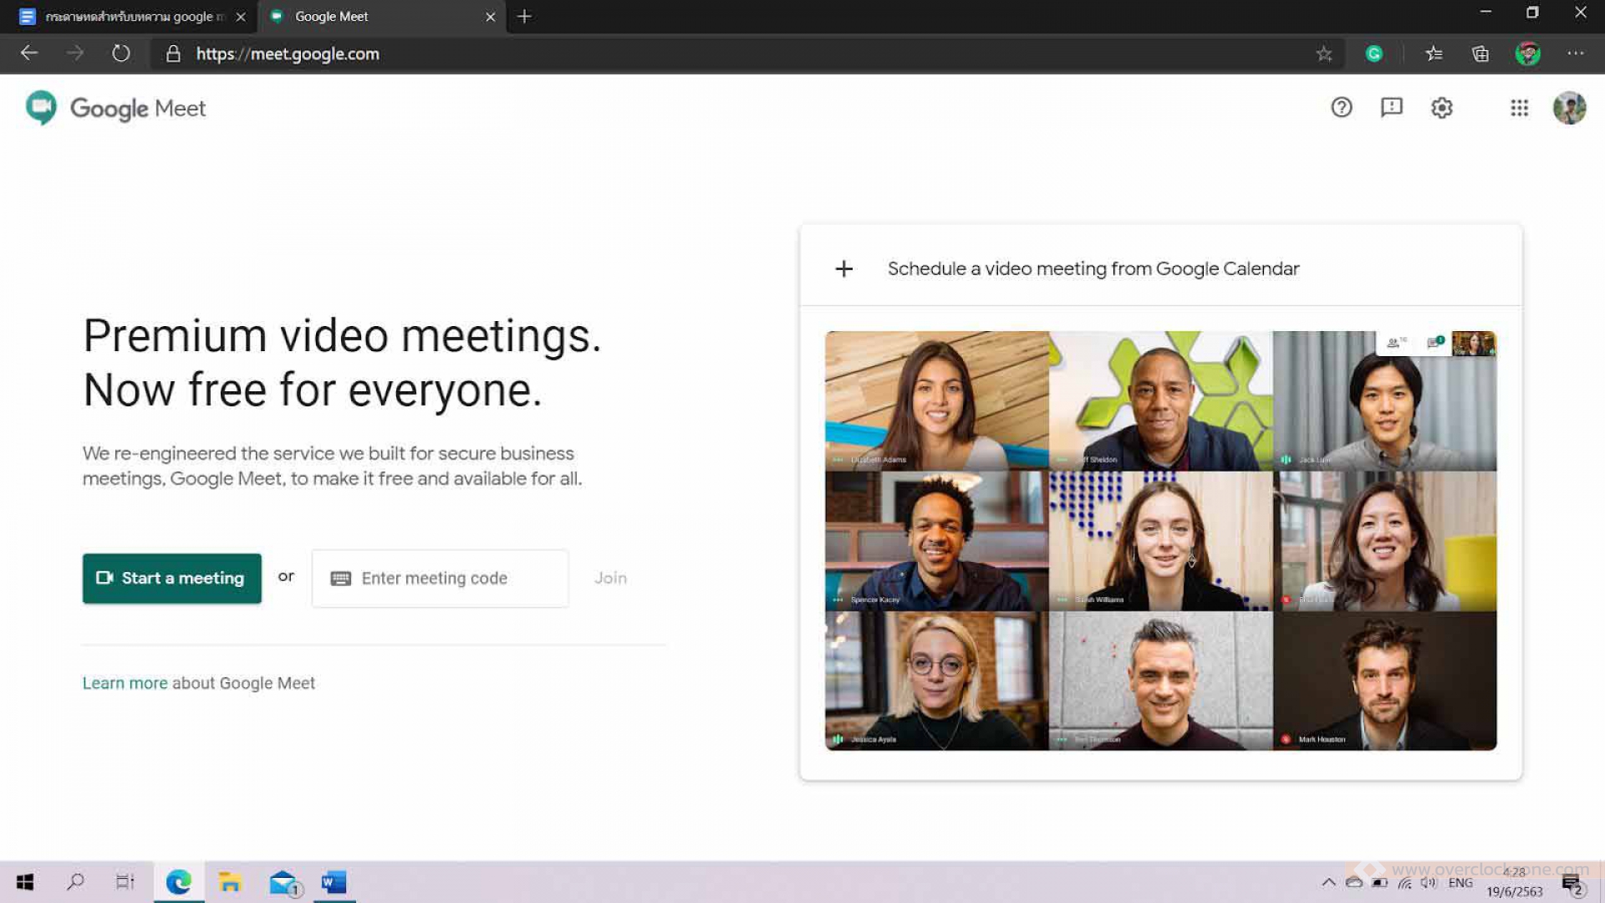
Task: Click Schedule video meeting from Google Calendar
Action: [x=1093, y=268]
